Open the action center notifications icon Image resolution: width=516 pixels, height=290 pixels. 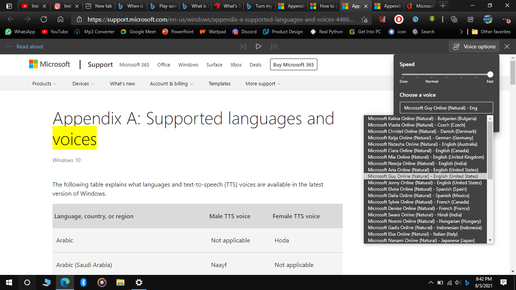[504, 282]
